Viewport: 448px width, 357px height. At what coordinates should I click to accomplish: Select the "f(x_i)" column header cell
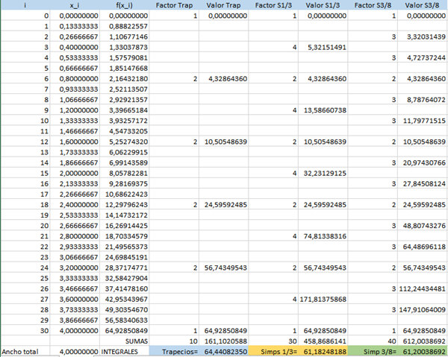(x=127, y=4)
